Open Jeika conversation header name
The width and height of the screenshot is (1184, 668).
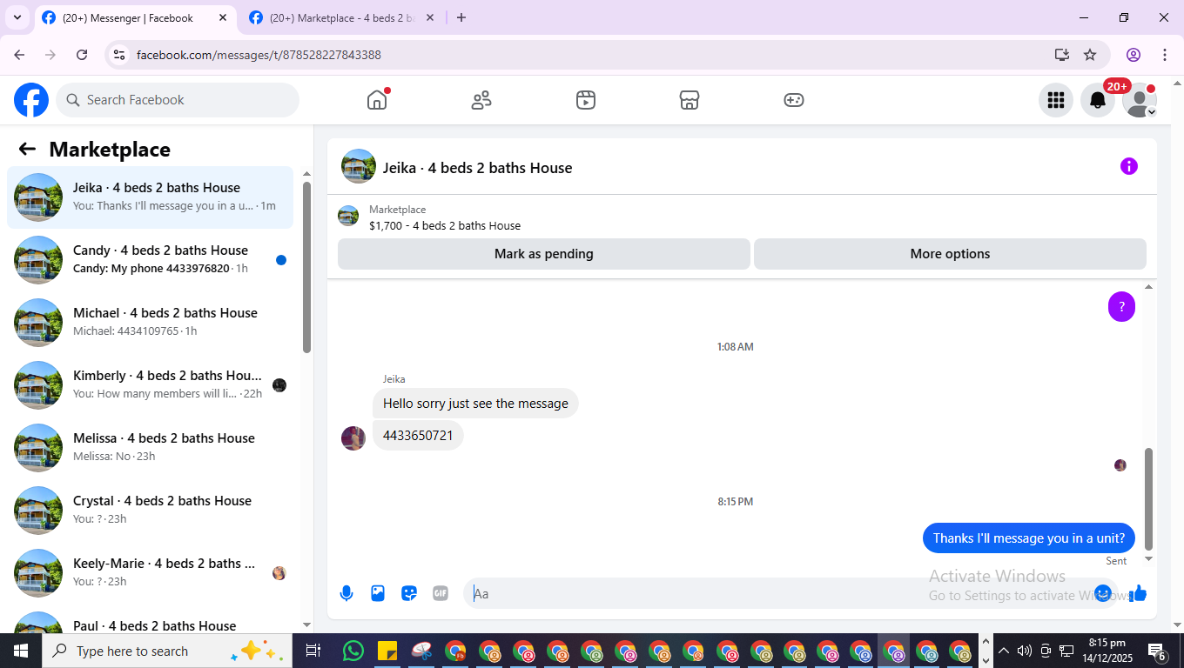478,168
